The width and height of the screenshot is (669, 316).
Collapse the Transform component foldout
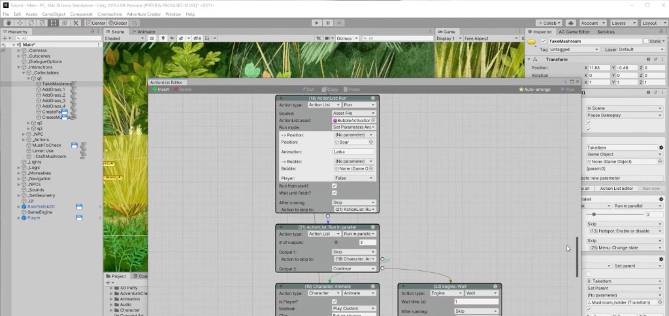click(529, 59)
